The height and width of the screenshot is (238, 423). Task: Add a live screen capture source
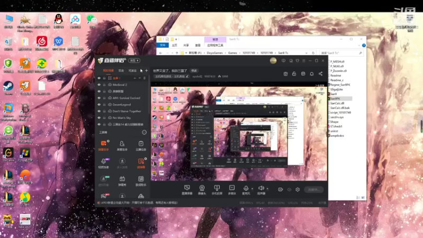[187, 190]
